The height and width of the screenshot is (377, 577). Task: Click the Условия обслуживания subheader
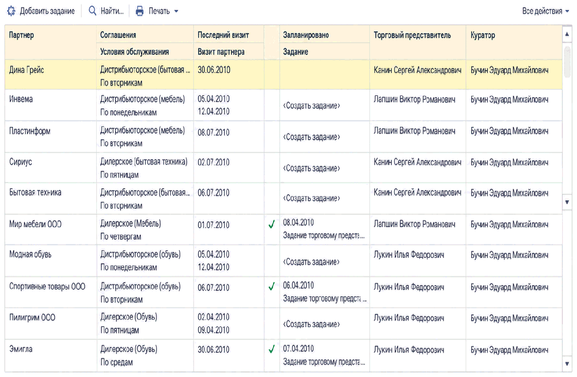145,51
